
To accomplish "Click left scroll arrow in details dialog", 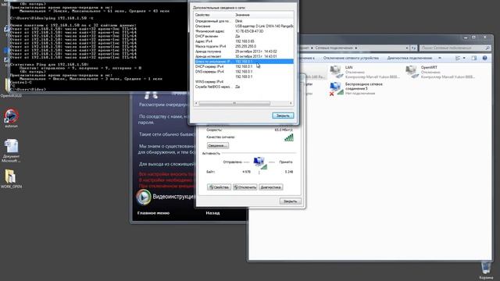I will [x=196, y=103].
